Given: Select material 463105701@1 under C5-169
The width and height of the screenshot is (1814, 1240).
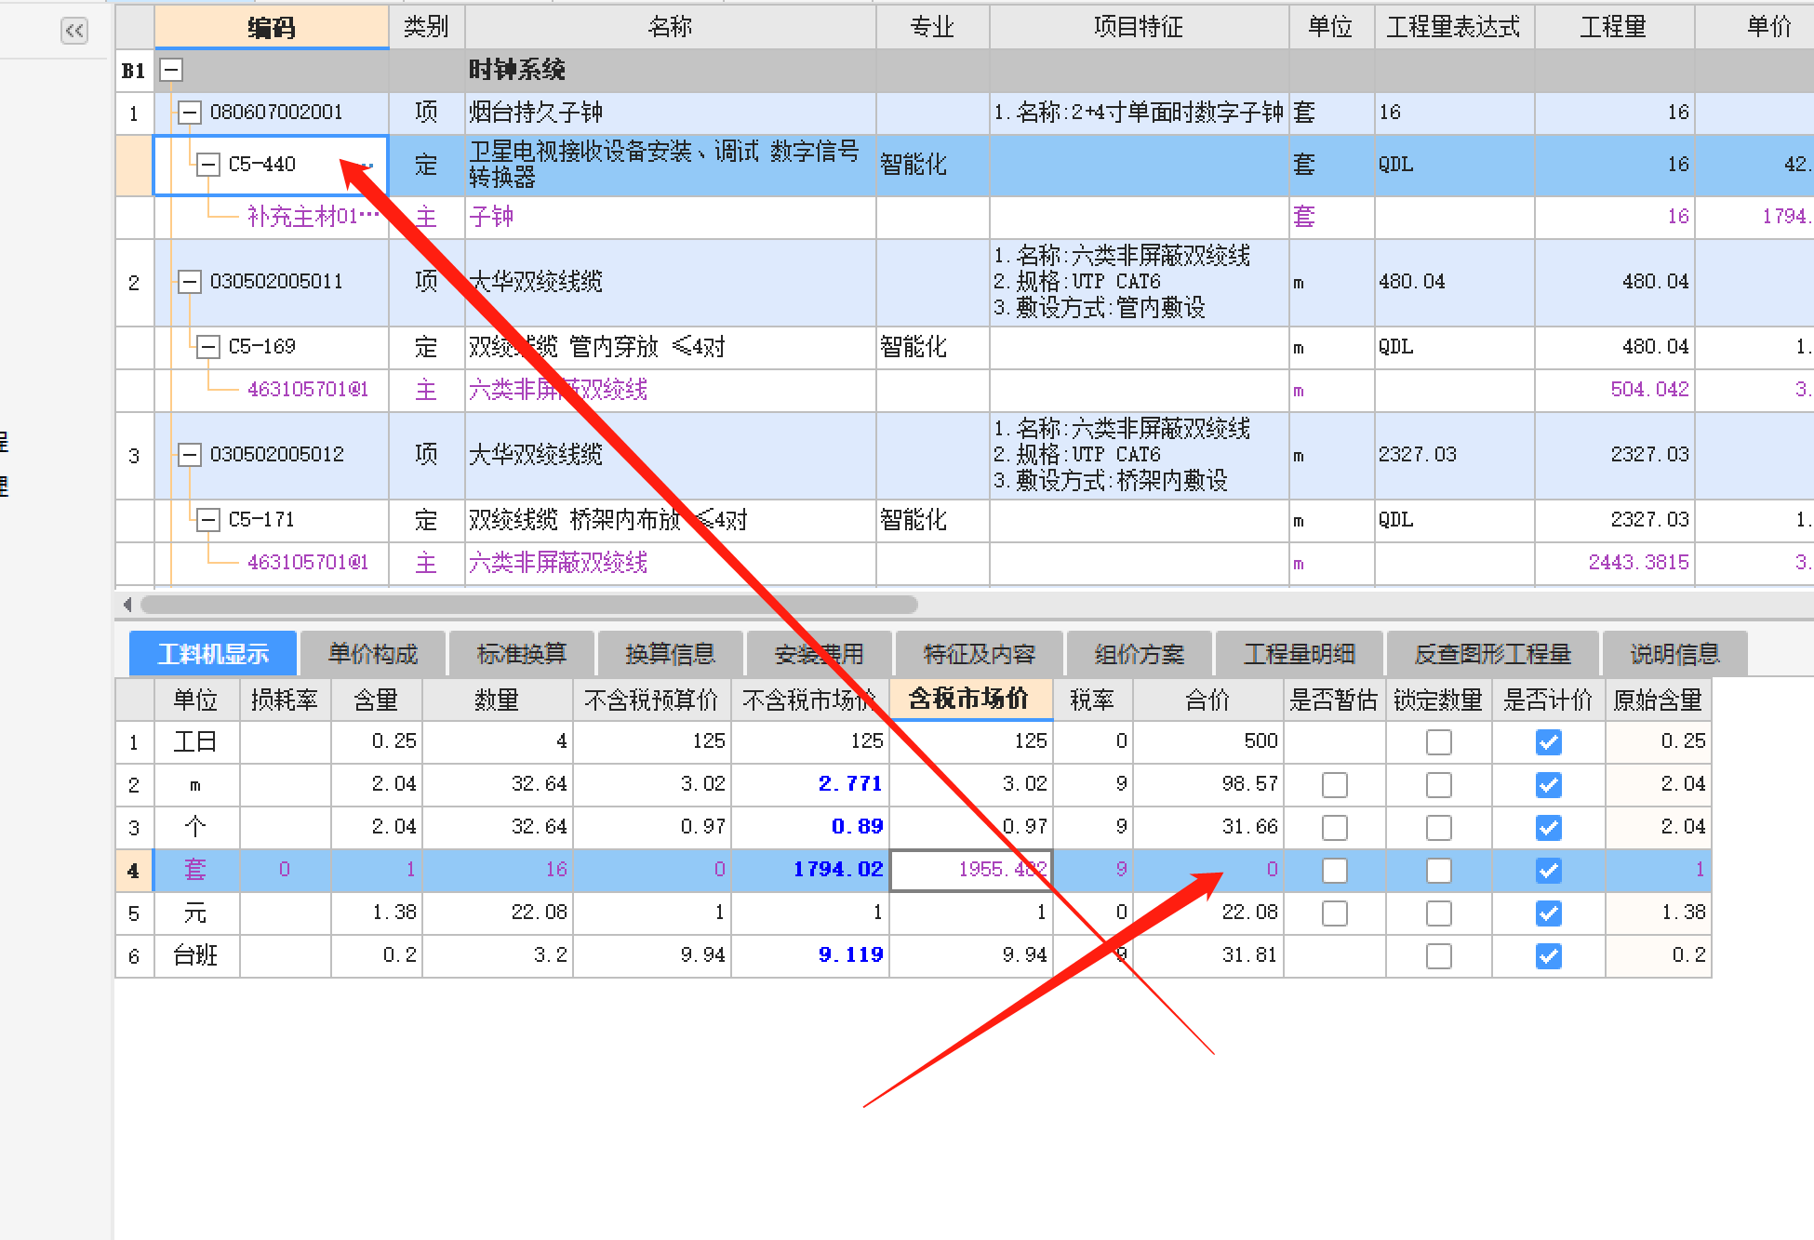Looking at the screenshot, I should pos(308,390).
